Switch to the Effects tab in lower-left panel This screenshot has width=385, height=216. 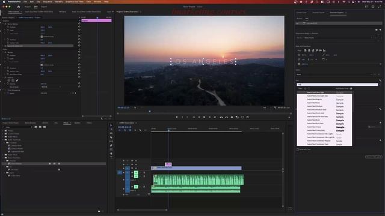pos(66,123)
